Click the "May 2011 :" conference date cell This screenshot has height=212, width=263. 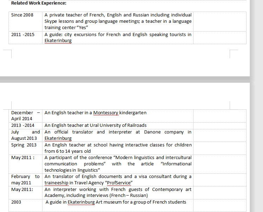click(23, 158)
